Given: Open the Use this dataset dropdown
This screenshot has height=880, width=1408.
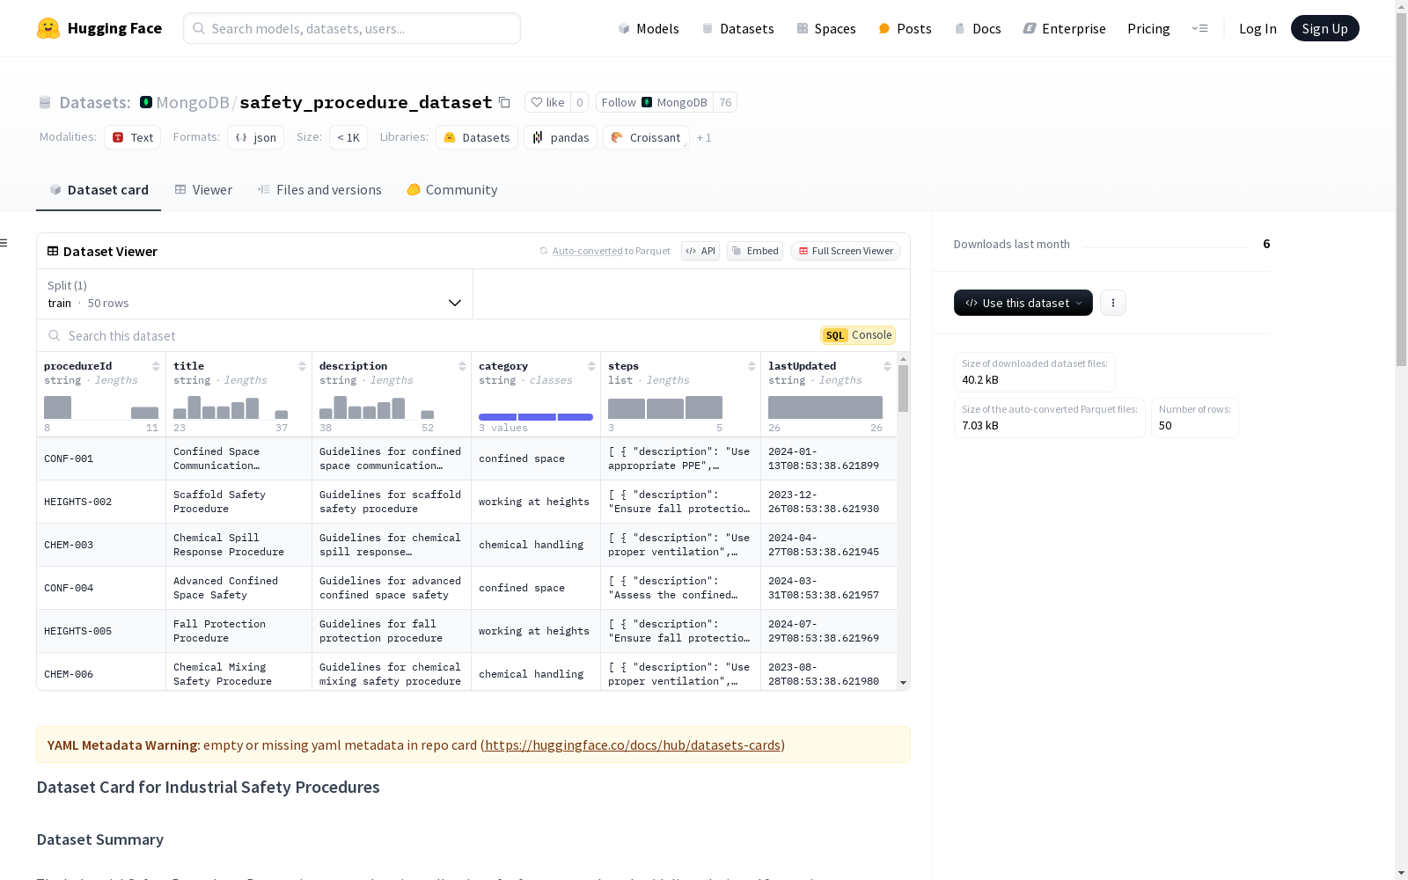Looking at the screenshot, I should click(x=1023, y=303).
